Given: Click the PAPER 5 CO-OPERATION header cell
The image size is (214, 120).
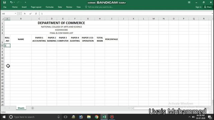Looking at the screenshot, I should [x=88, y=39].
